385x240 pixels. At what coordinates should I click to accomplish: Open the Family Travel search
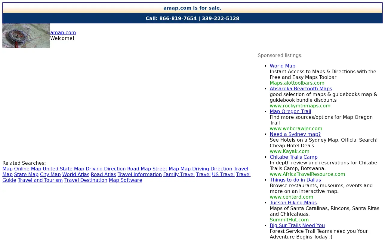tap(179, 174)
